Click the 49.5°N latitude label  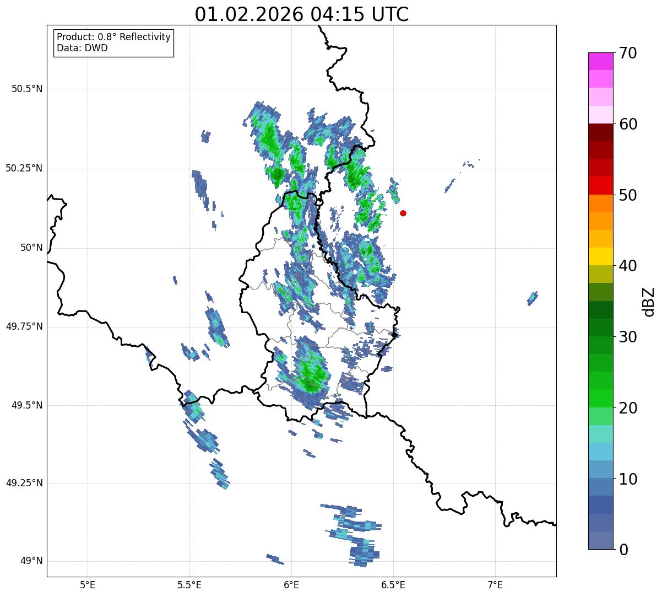click(27, 405)
